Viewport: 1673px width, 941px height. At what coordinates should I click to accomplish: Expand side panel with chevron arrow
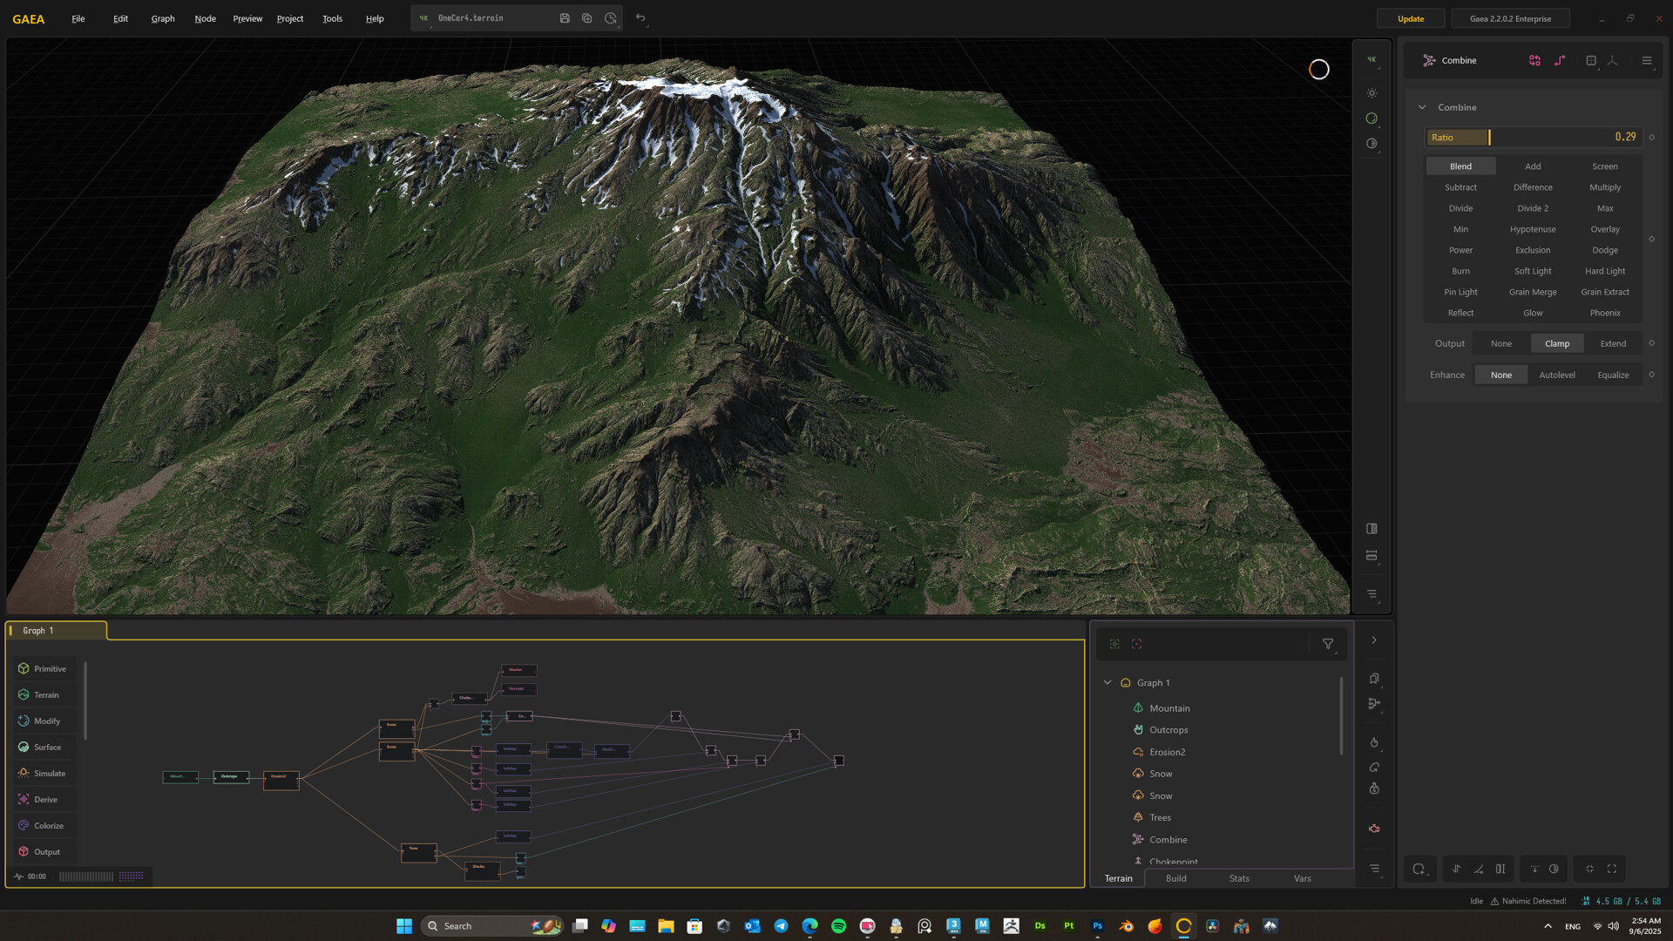coord(1373,640)
